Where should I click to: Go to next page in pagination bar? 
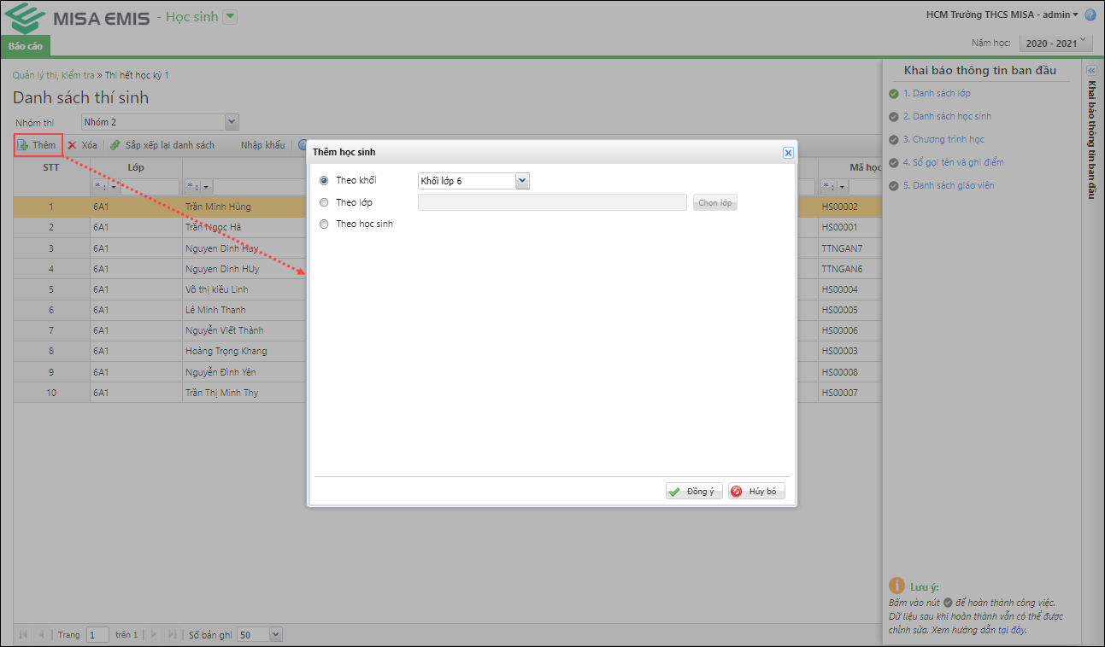point(154,635)
